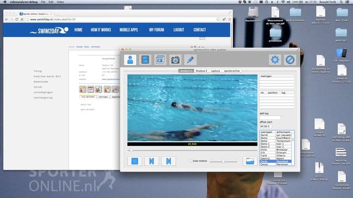Select athlete row Erik Driessen
This screenshot has width=353, height=198.
tap(276, 153)
